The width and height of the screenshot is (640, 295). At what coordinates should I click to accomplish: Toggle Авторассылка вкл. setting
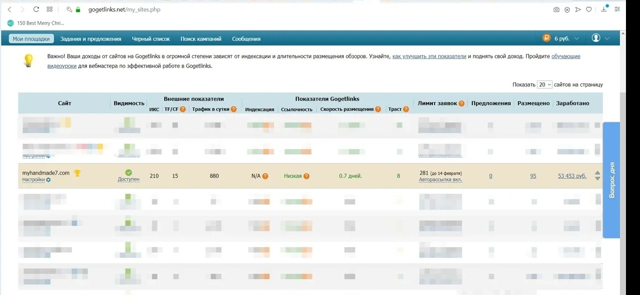441,179
